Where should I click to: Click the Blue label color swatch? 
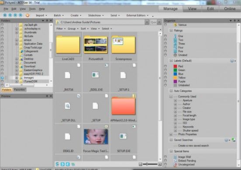click(x=175, y=74)
